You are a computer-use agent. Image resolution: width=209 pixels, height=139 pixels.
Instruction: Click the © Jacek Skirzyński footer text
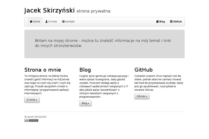point(36,117)
